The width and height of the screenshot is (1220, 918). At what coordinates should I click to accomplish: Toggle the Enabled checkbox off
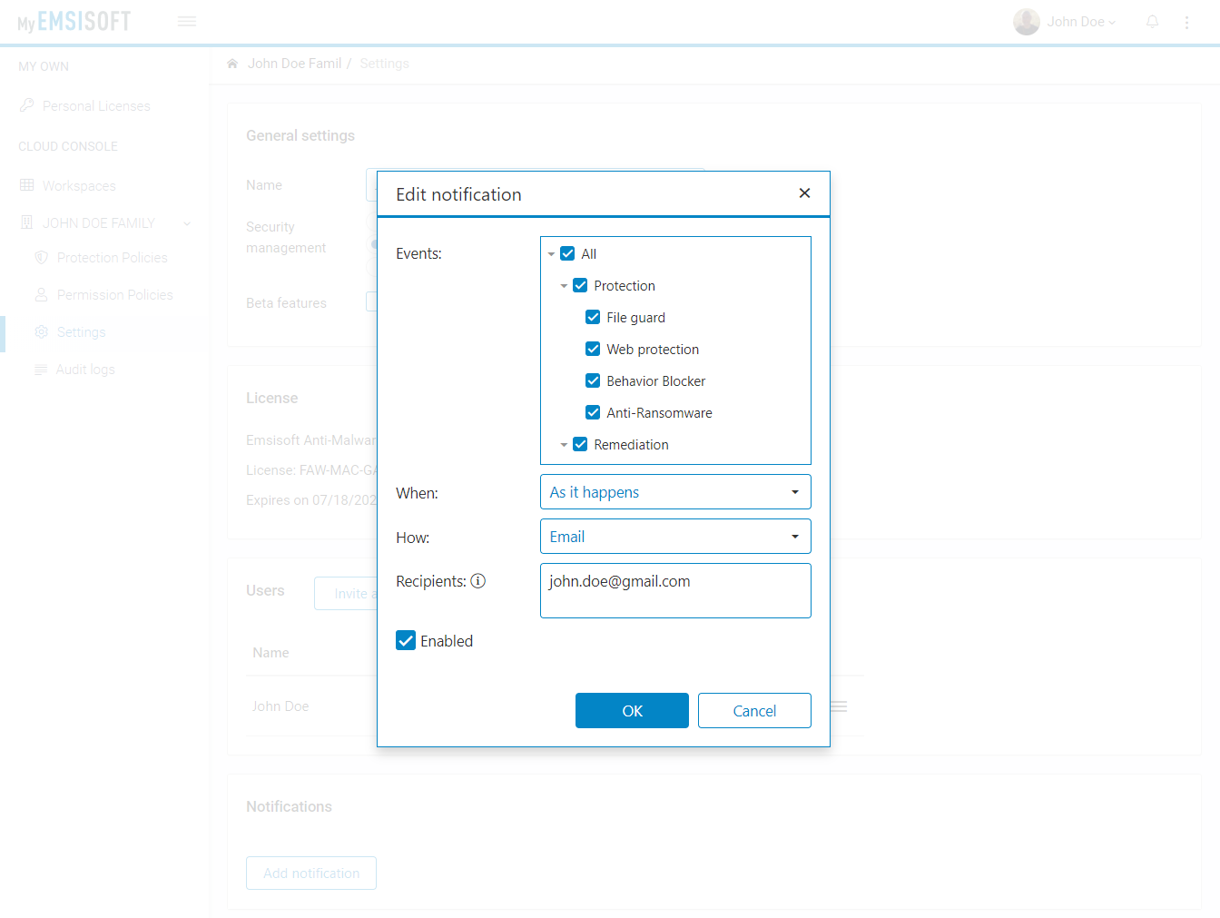[406, 640]
